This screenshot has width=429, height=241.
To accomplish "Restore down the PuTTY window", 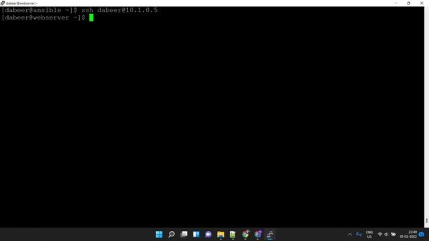I will point(408,3).
